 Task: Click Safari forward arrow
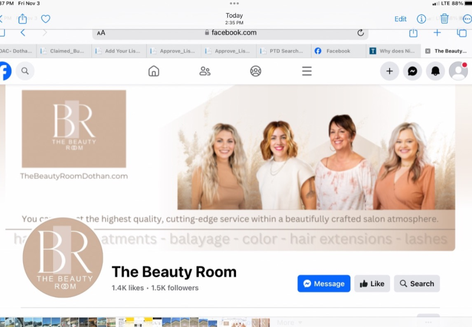tap(45, 32)
